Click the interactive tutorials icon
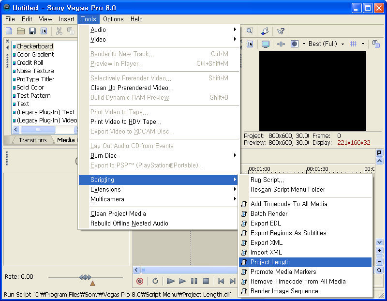The width and height of the screenshot is (387, 301). point(265,31)
